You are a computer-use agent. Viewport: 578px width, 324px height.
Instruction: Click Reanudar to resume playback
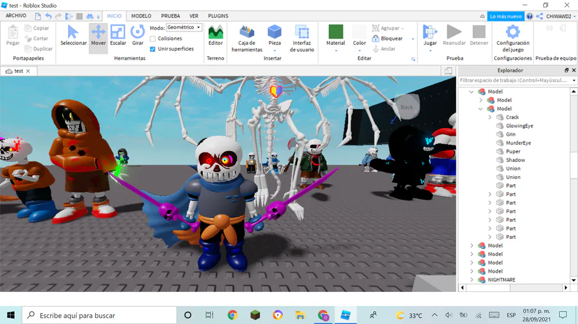pyautogui.click(x=454, y=35)
